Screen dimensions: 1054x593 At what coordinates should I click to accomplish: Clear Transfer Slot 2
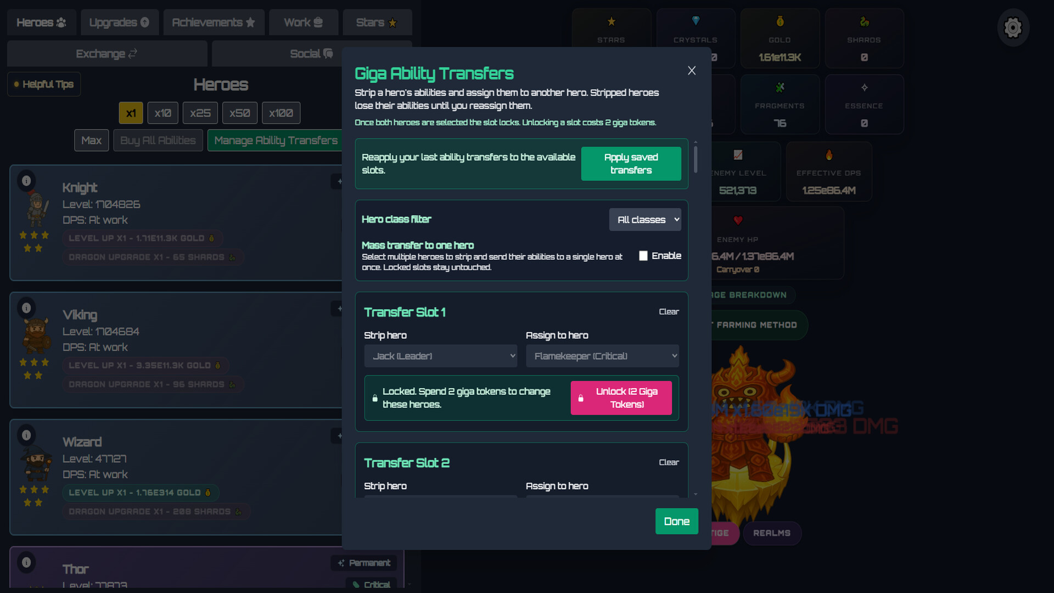click(669, 462)
